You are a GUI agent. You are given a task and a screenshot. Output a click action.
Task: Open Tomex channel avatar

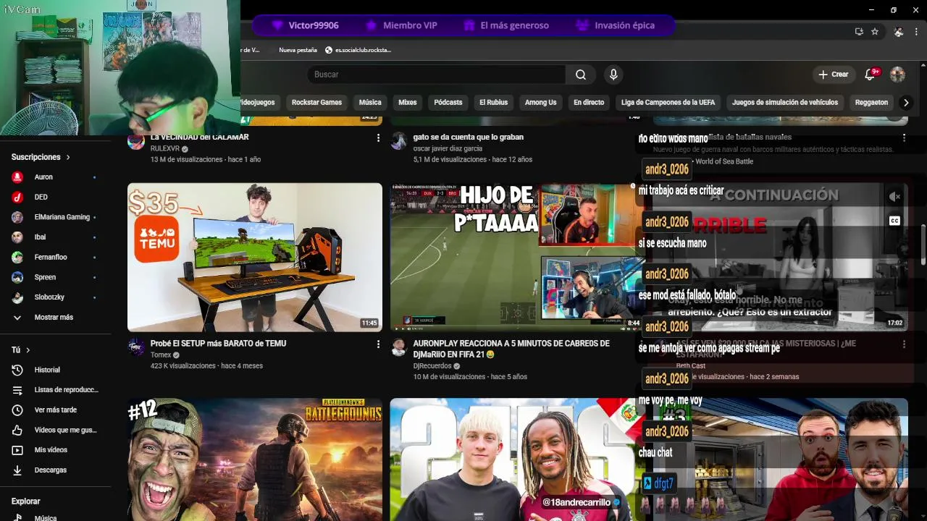tap(136, 347)
